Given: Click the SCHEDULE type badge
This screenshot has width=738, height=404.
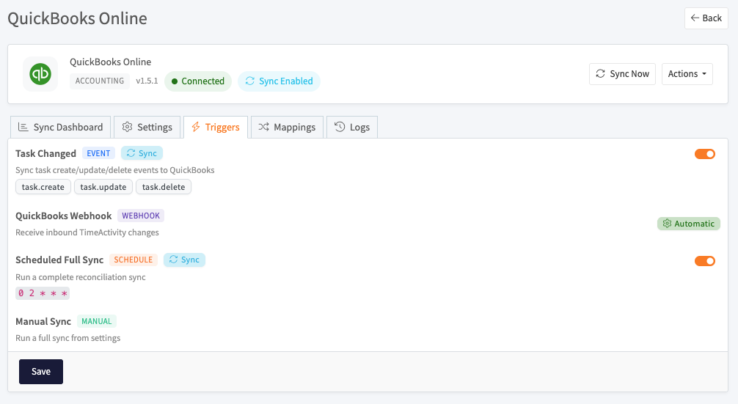Looking at the screenshot, I should [134, 260].
